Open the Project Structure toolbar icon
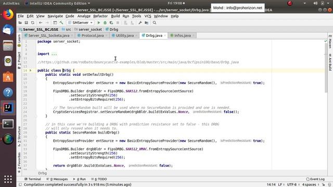The width and height of the screenshot is (333, 187). 147,23
